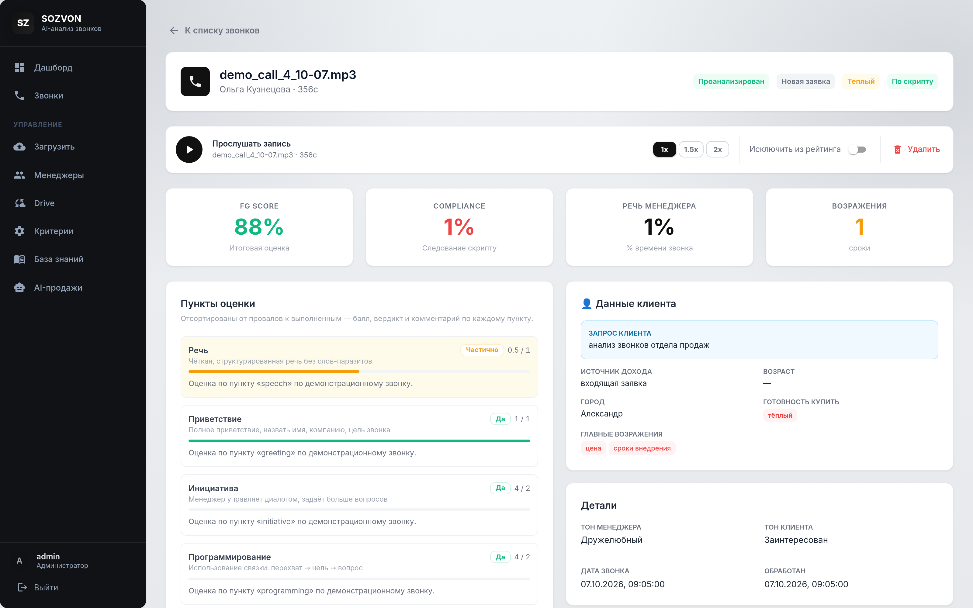Click the Выйти logout icon
This screenshot has height=608, width=973.
[x=22, y=587]
